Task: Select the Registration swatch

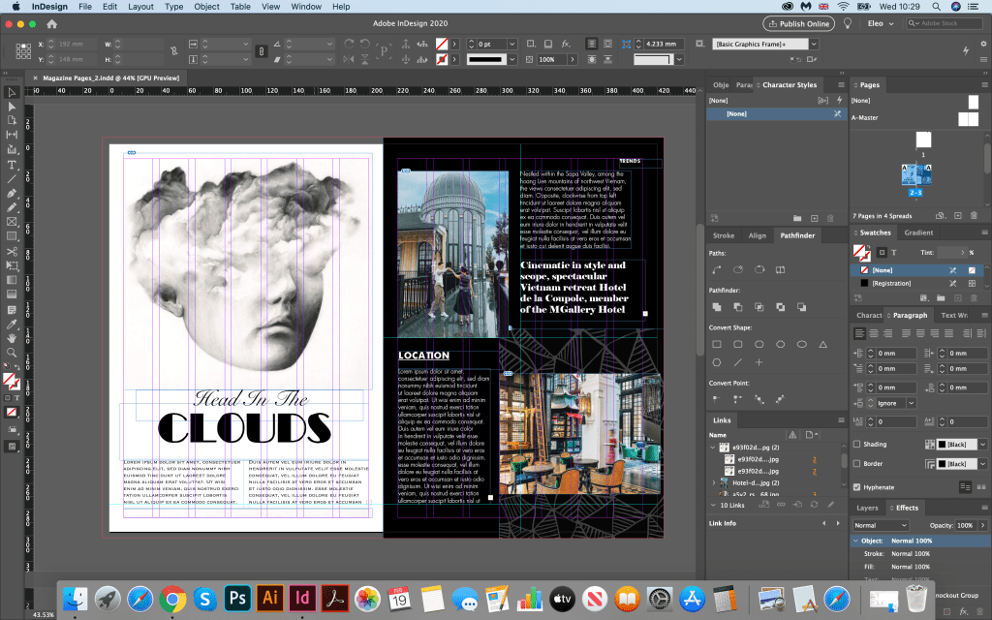Action: coord(891,283)
